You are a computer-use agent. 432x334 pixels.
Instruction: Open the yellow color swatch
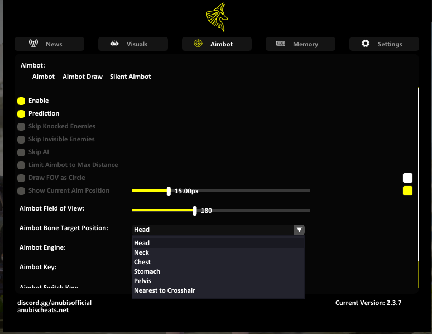[x=407, y=191]
